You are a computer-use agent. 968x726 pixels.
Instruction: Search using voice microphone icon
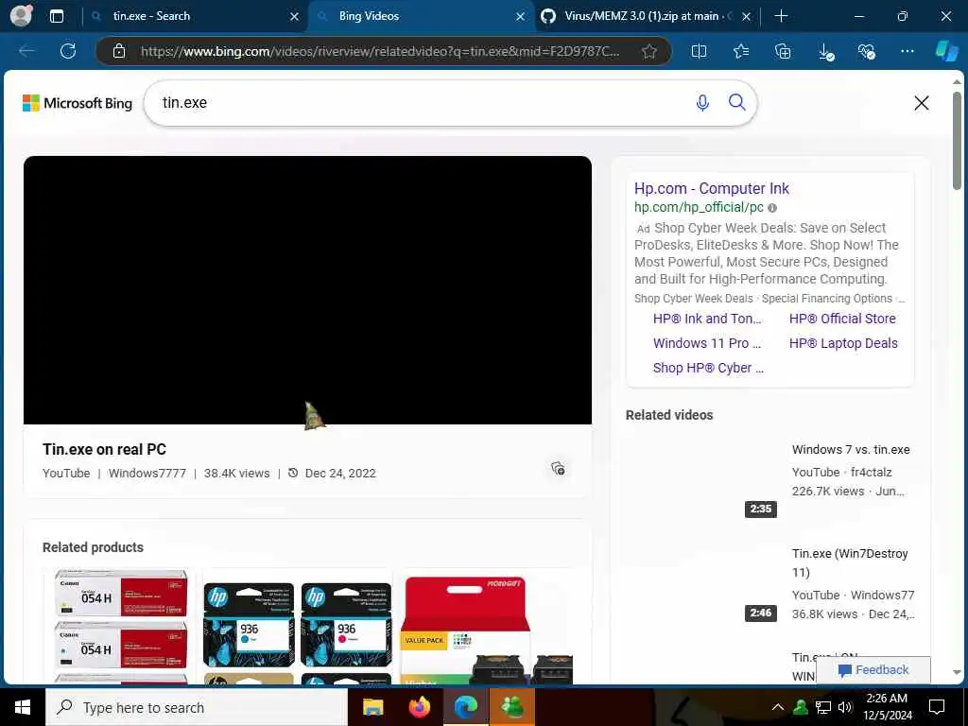702,102
